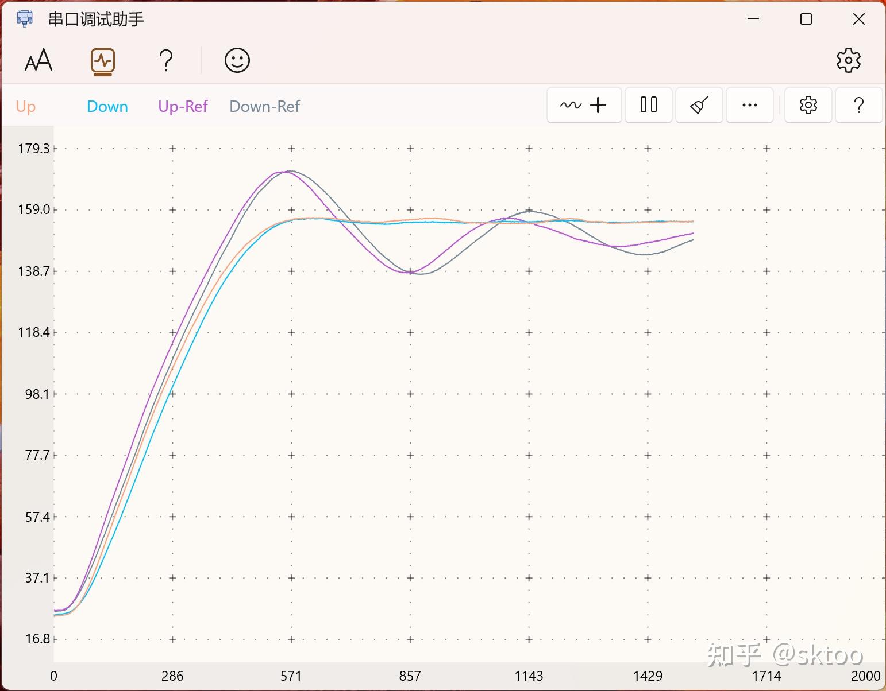Click the 286 x-axis label
The width and height of the screenshot is (886, 691).
pyautogui.click(x=172, y=676)
